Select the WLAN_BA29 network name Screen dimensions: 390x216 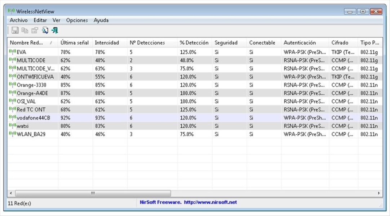[31, 134]
